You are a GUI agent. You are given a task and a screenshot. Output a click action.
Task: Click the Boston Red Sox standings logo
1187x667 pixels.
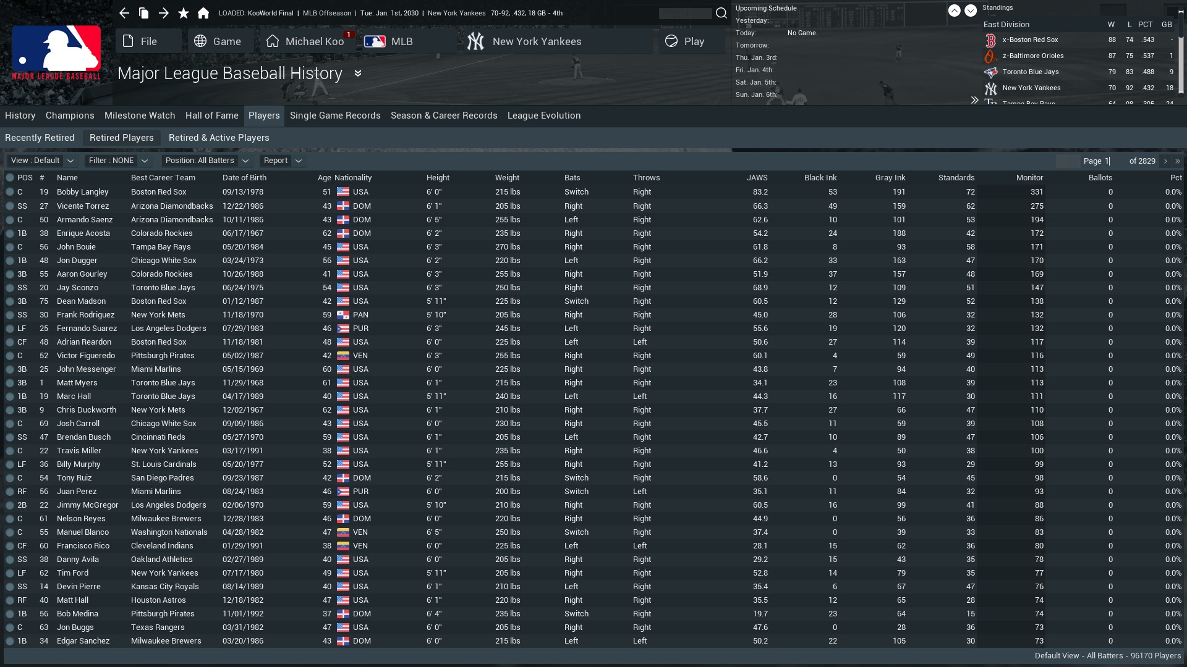click(x=990, y=40)
